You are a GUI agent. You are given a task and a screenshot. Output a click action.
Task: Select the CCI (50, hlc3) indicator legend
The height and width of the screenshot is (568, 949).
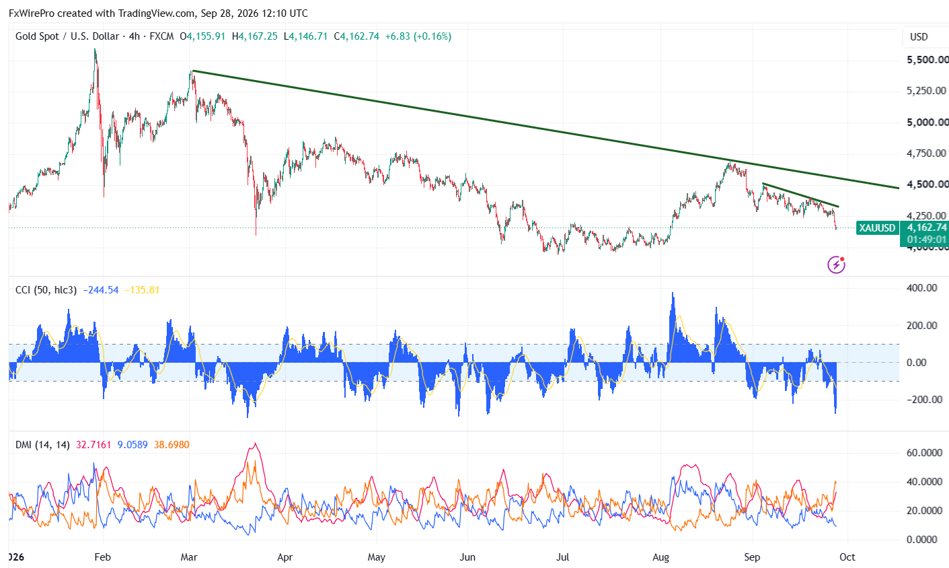coord(46,290)
